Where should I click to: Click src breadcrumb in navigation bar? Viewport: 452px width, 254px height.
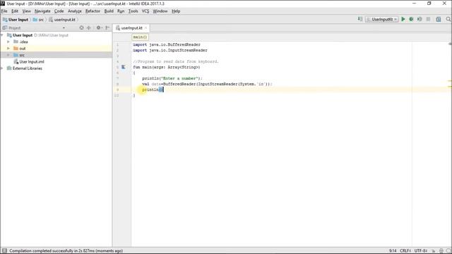(38, 20)
